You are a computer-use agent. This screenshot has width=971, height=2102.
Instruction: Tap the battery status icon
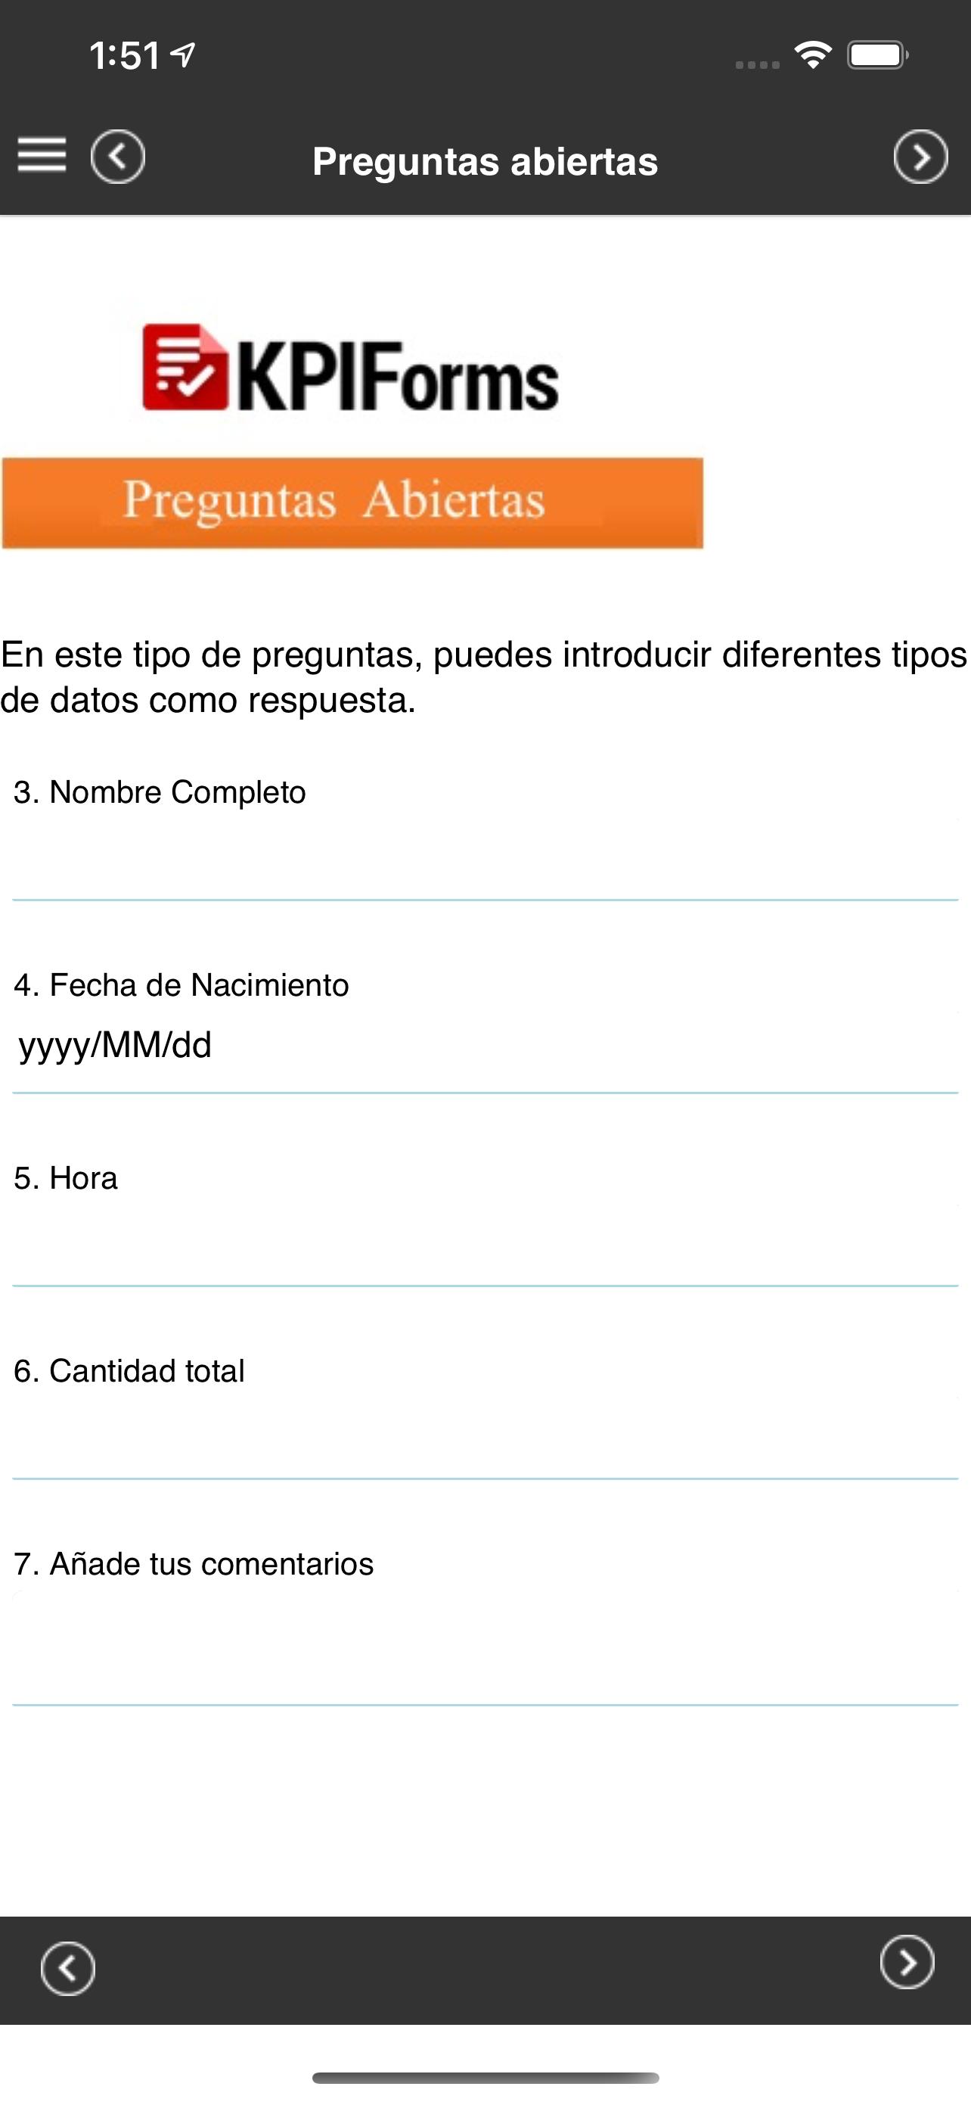pos(877,55)
